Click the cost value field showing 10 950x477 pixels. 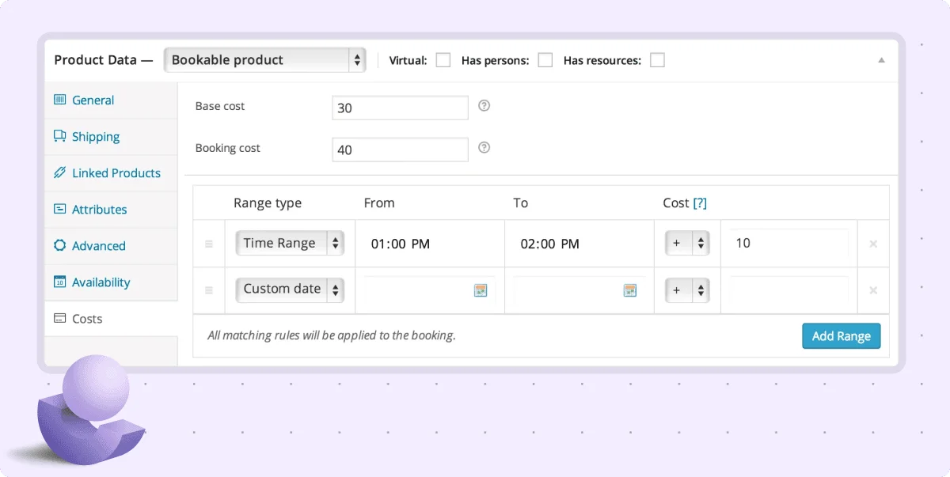[x=788, y=244]
